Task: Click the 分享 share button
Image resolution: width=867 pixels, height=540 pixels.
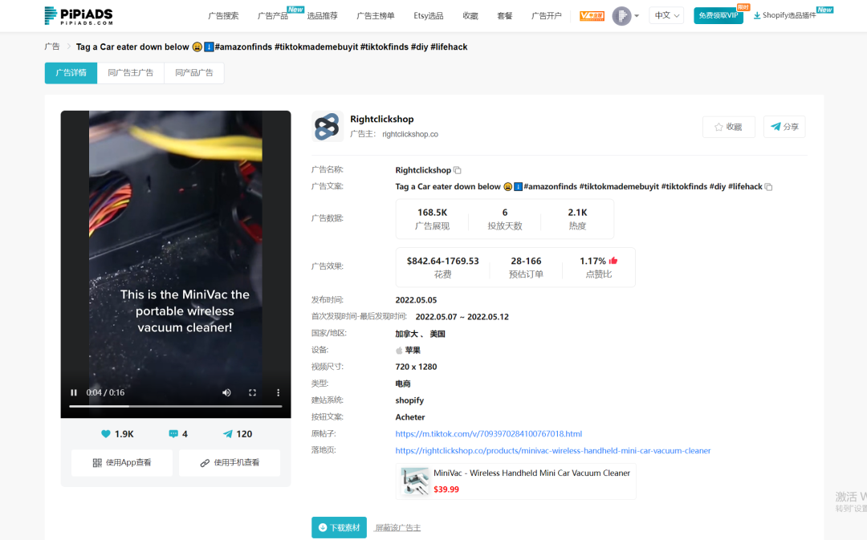Action: click(784, 127)
